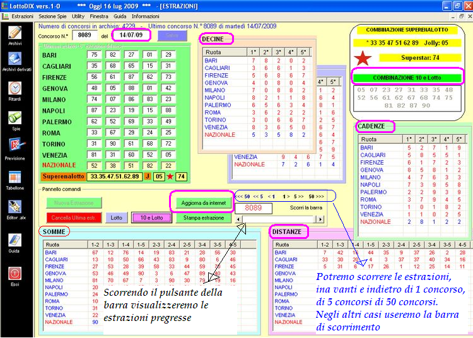Go back 5 concorsi with << 5
The image size is (473, 338).
tap(258, 197)
